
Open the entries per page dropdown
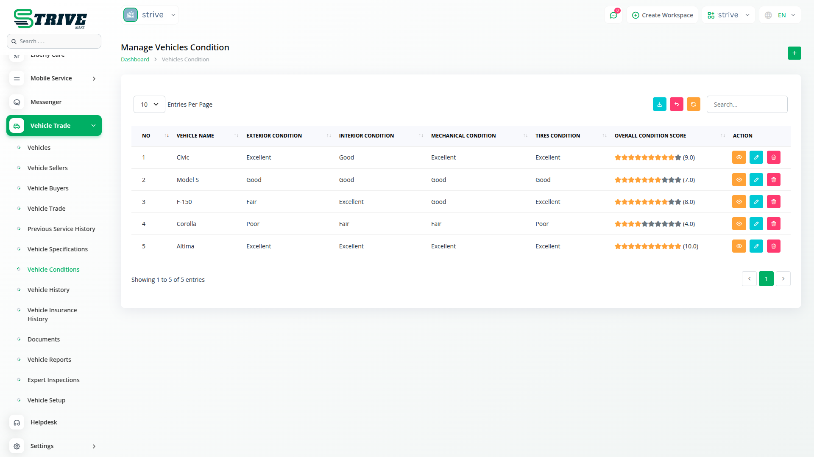point(149,105)
